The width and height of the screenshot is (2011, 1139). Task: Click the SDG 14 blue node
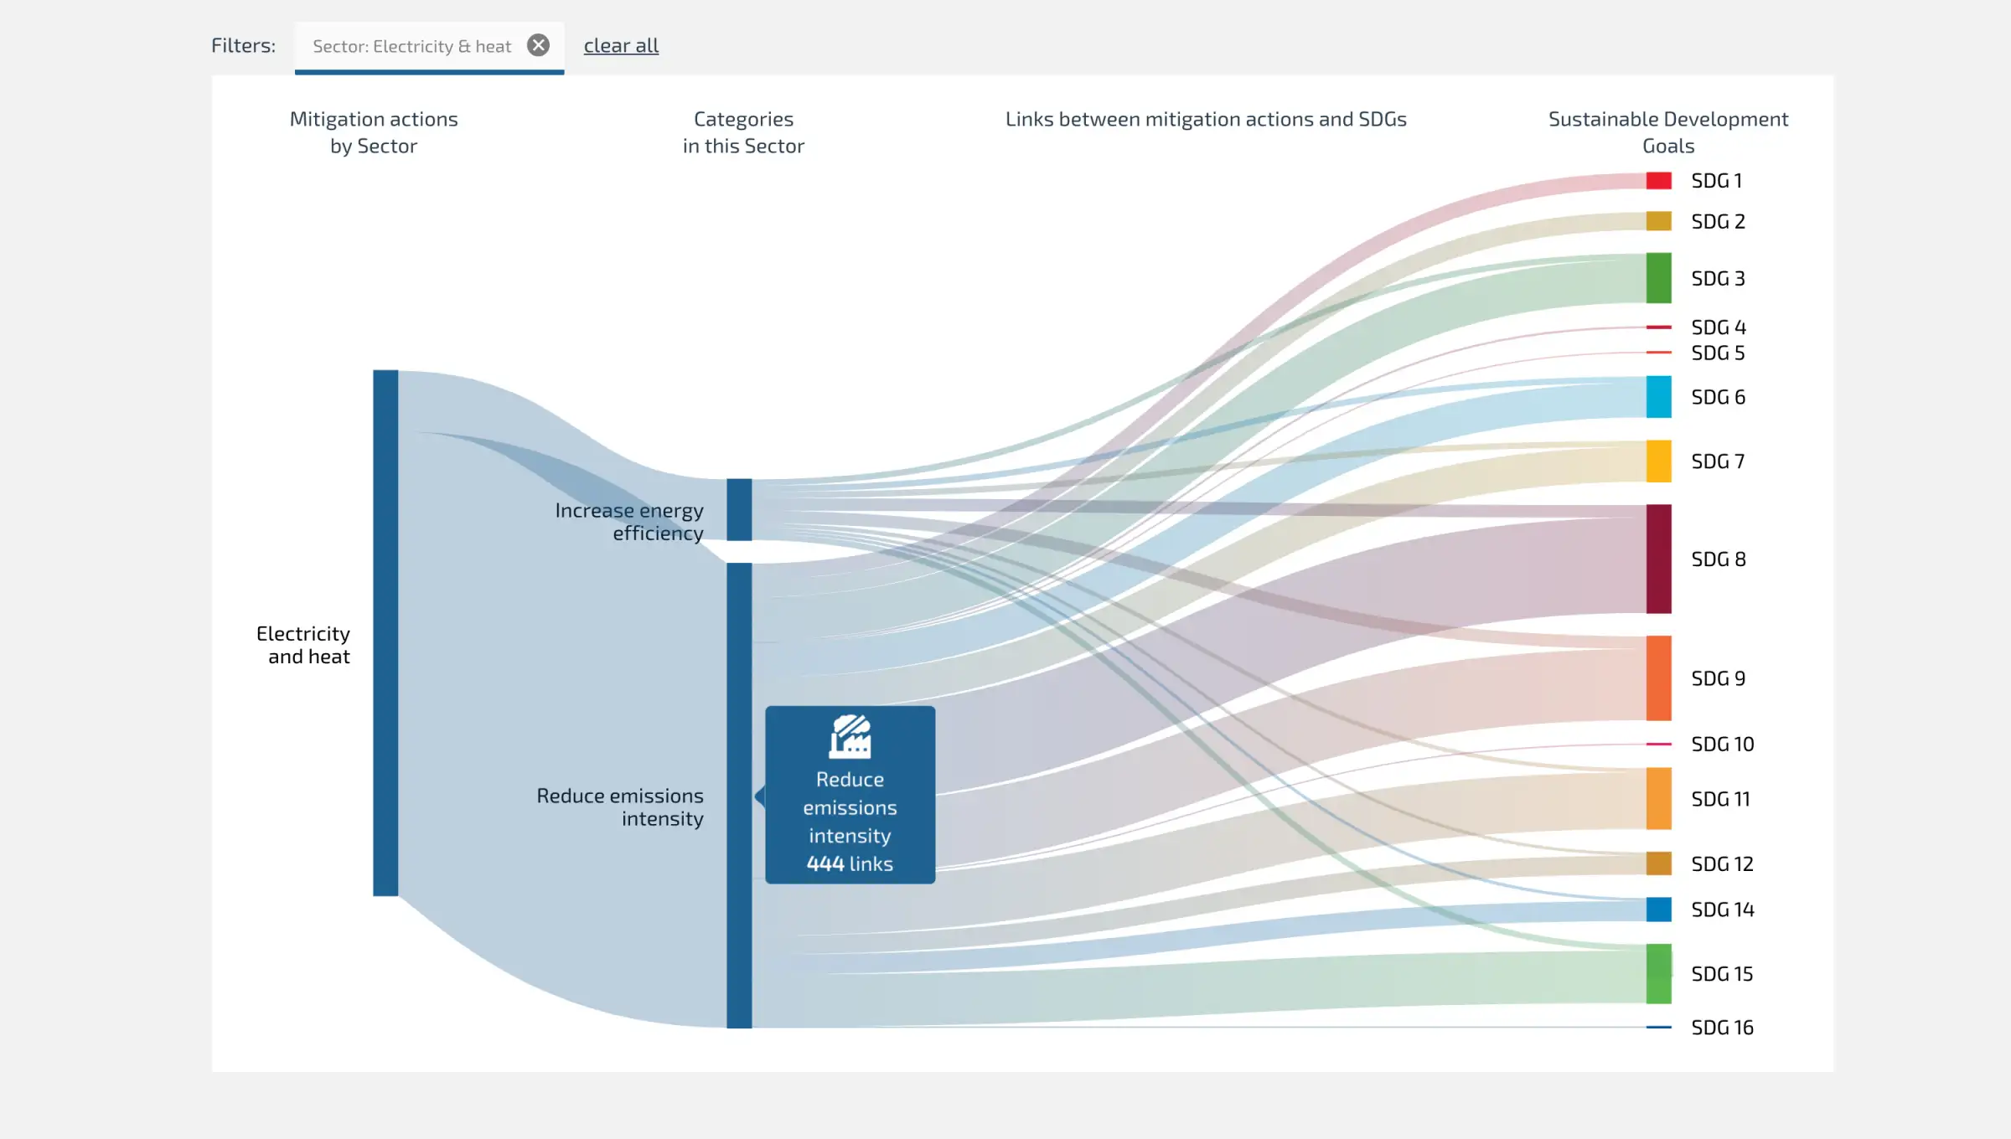1658,910
